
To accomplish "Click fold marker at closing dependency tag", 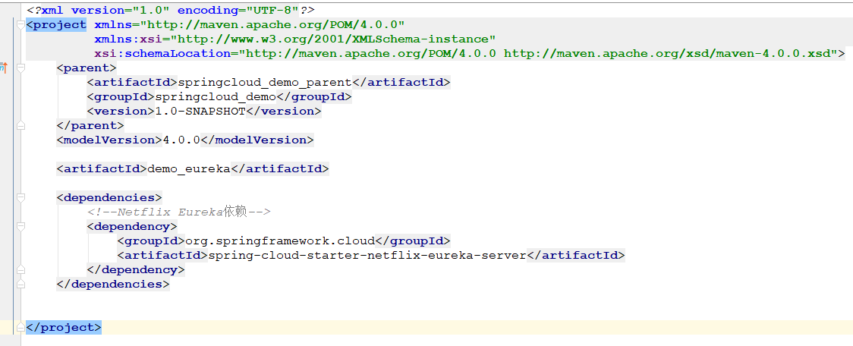I will tap(20, 270).
